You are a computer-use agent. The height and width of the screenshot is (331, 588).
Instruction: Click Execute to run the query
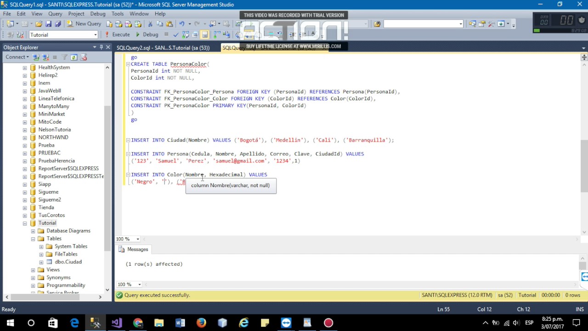[x=117, y=34]
